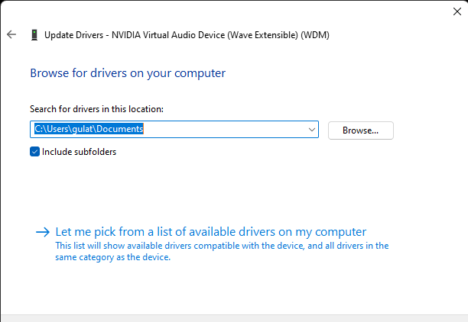Click the description text under Let me pick
Screen dimensions: 468x322
pos(222,246)
